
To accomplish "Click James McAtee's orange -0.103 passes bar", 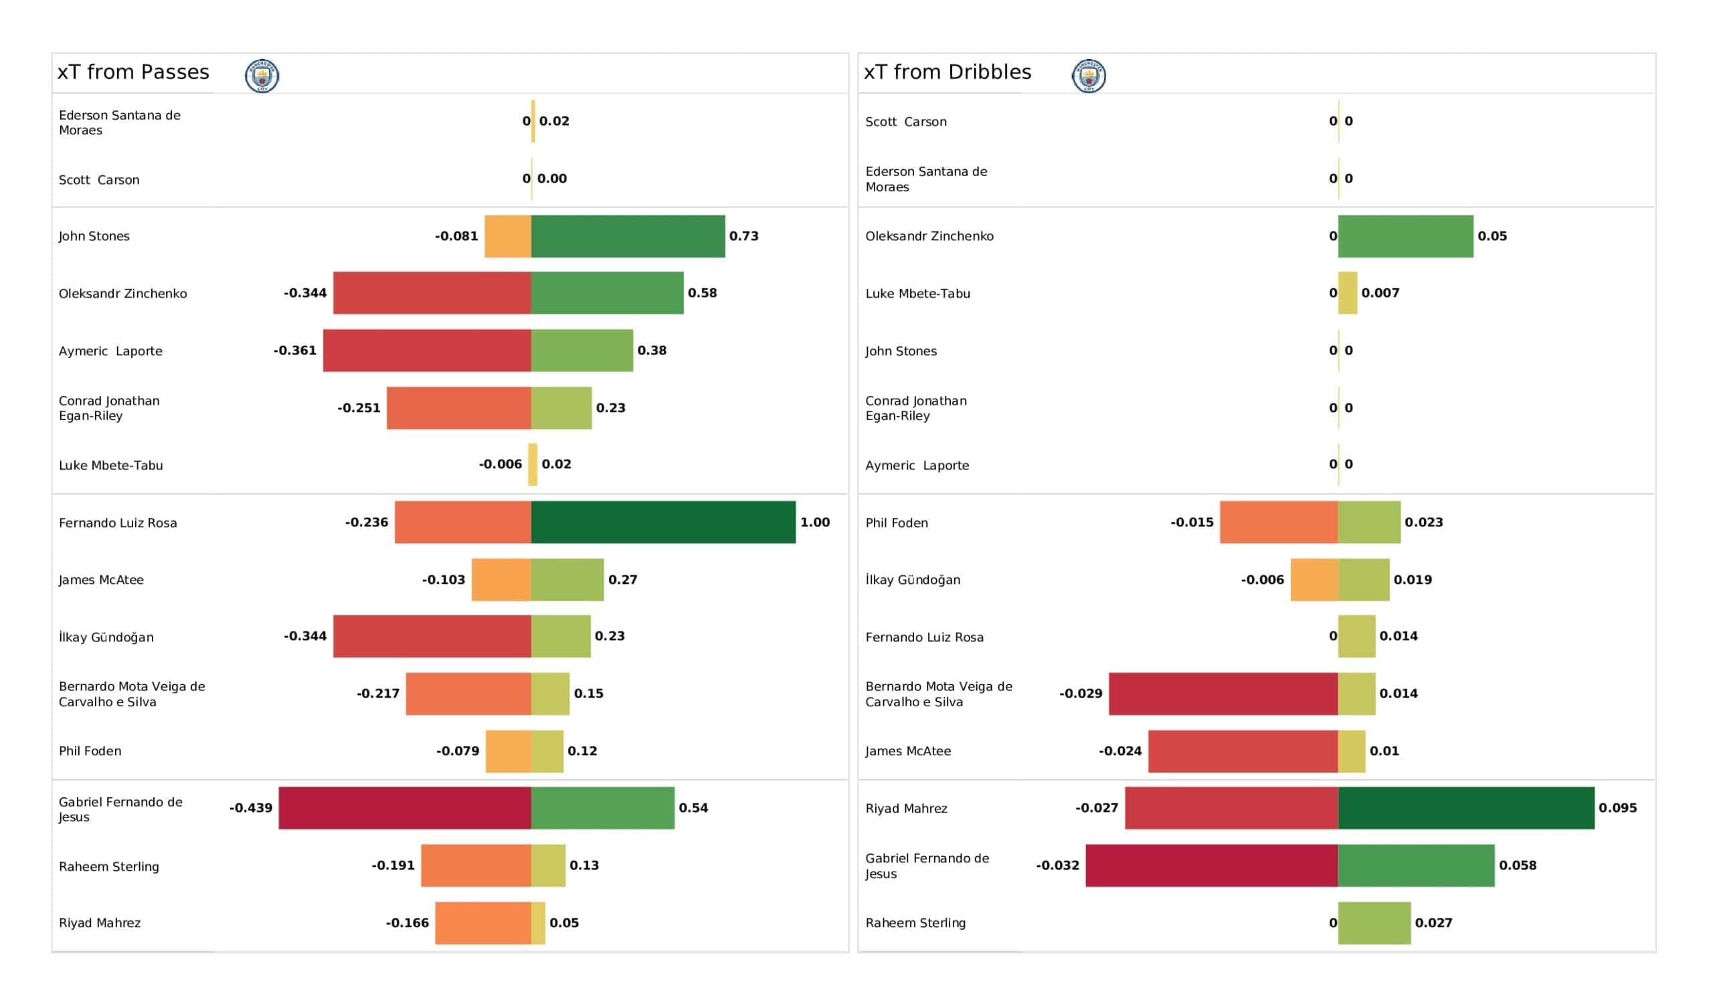I will 502,580.
